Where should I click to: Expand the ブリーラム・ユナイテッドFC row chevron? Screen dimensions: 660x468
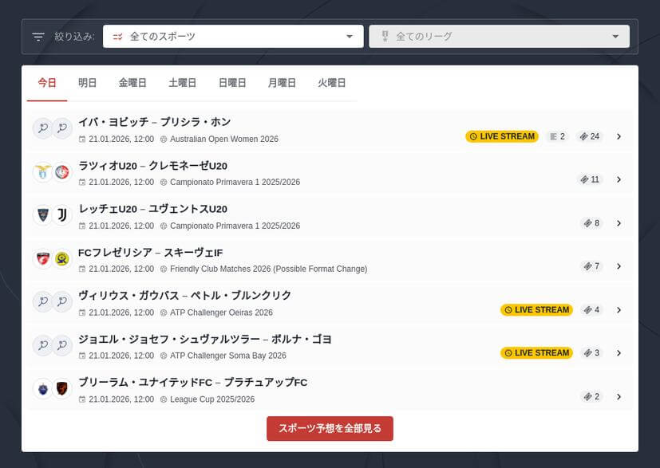(619, 396)
